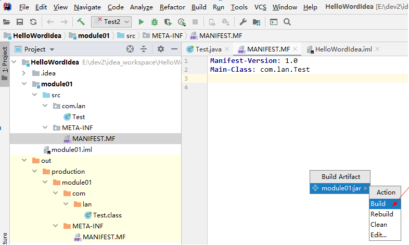Select Test.class under lan folder
The width and height of the screenshot is (409, 245).
point(104,215)
